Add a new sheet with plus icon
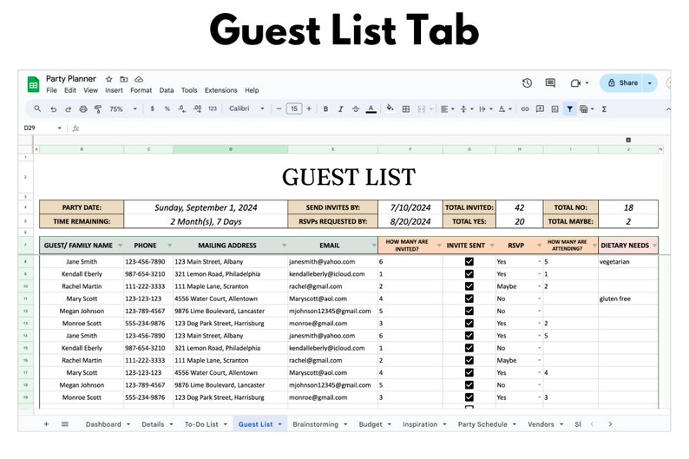This screenshot has width=689, height=459. (x=46, y=424)
